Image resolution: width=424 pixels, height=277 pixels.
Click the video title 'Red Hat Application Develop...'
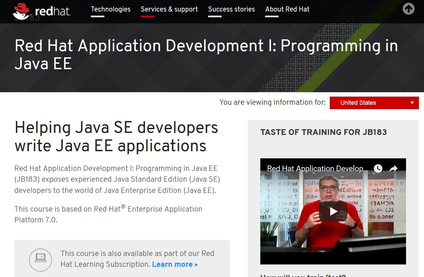[317, 169]
